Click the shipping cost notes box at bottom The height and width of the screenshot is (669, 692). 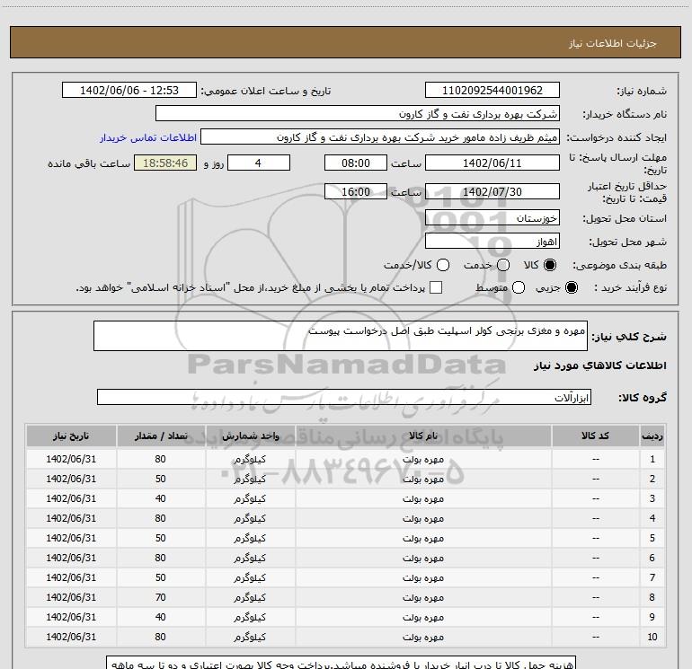coord(342,663)
